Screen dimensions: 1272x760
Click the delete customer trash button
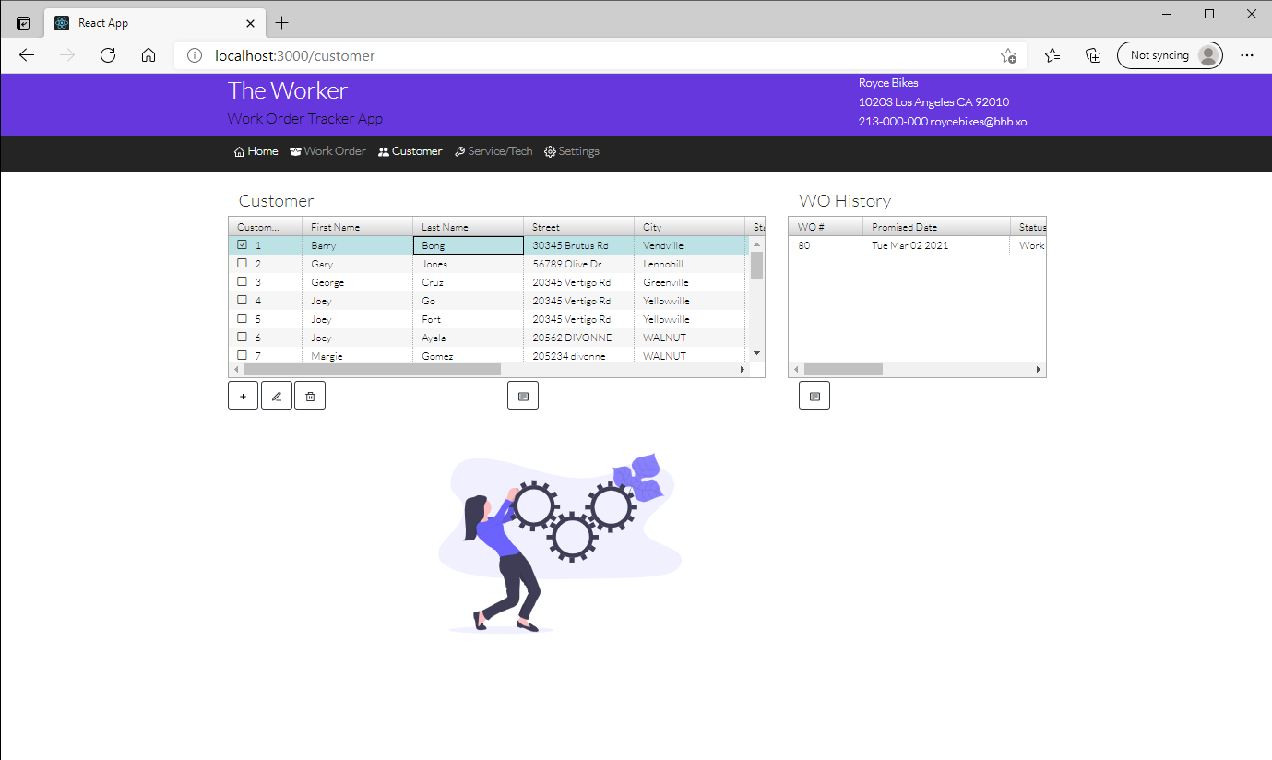(310, 396)
